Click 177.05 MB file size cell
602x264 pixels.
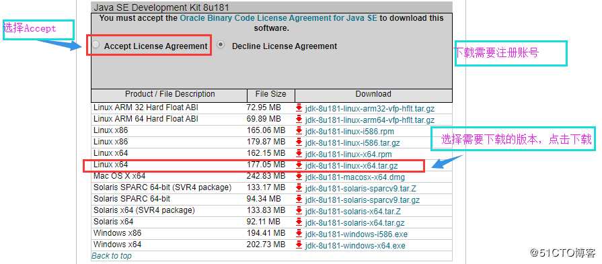pyautogui.click(x=266, y=165)
